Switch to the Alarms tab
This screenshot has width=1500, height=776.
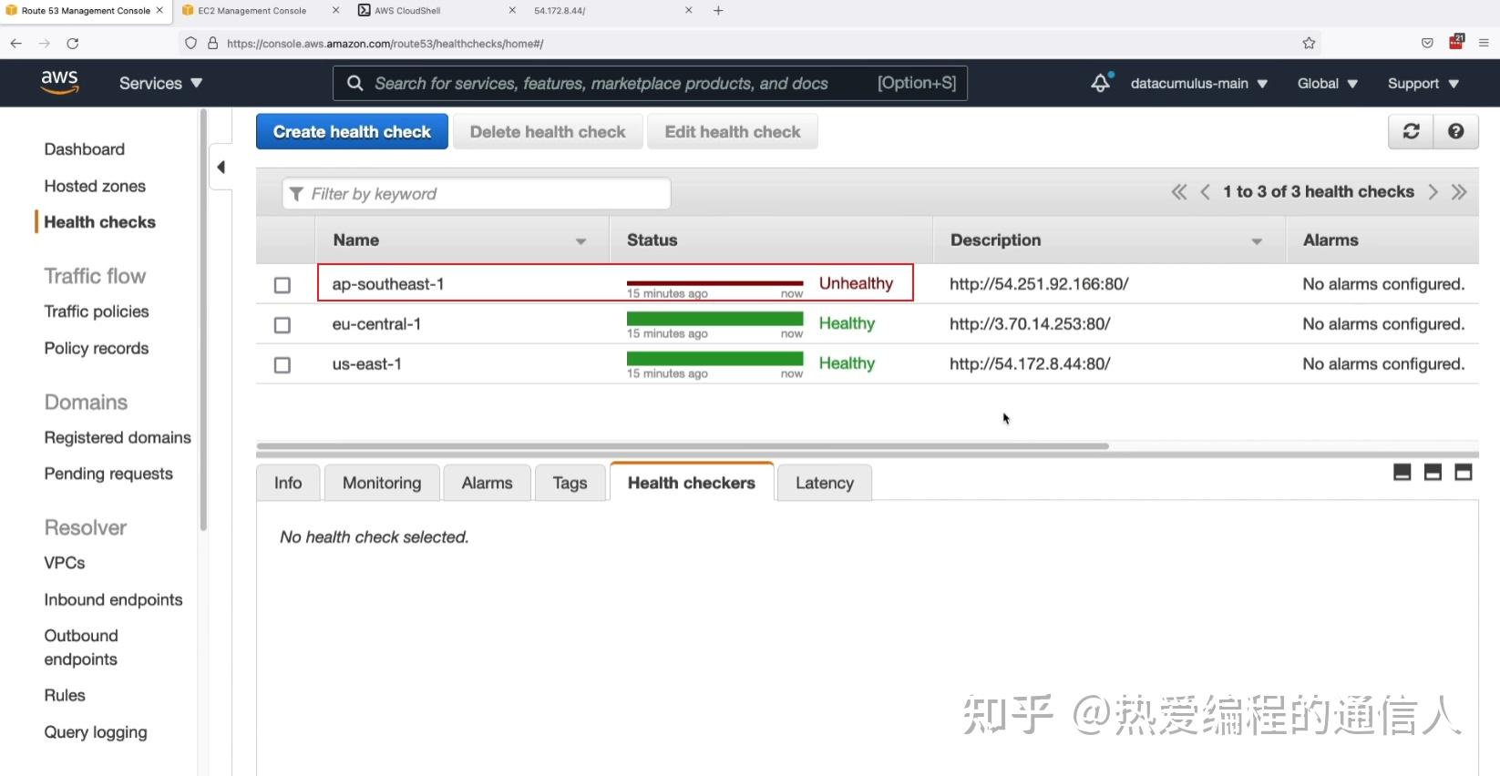(487, 483)
